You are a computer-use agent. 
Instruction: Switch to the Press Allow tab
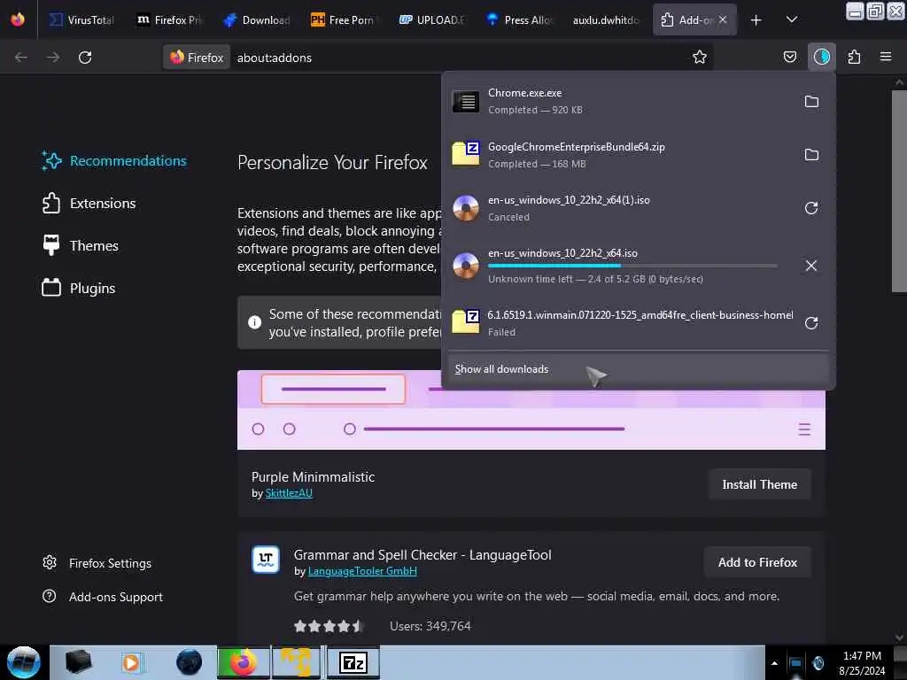[x=519, y=20]
